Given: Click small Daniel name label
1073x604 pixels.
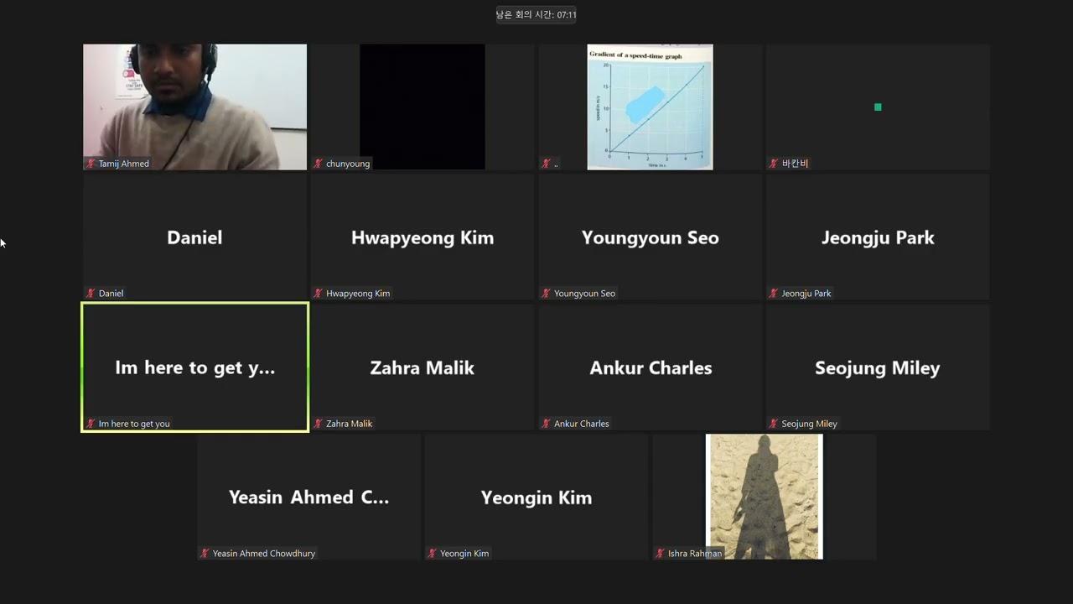Looking at the screenshot, I should [111, 294].
